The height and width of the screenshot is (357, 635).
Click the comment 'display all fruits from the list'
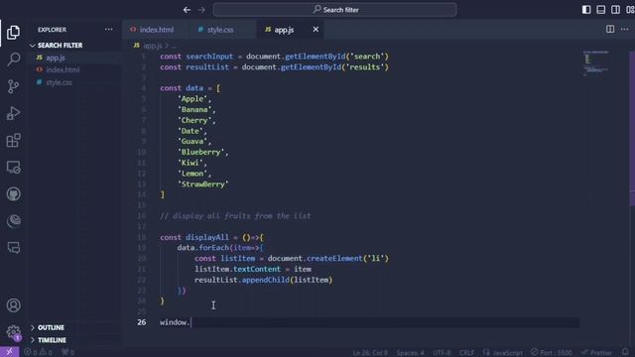pos(235,216)
